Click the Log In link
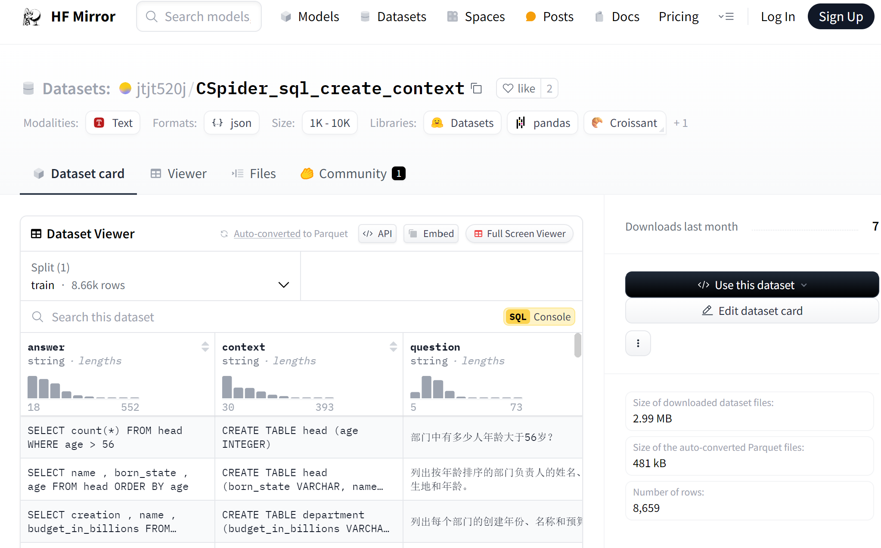 point(778,17)
